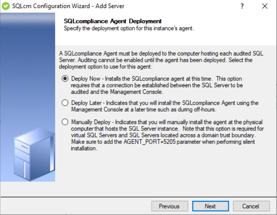
Task: Enable the Manually Deploy radio button
Action: point(65,122)
